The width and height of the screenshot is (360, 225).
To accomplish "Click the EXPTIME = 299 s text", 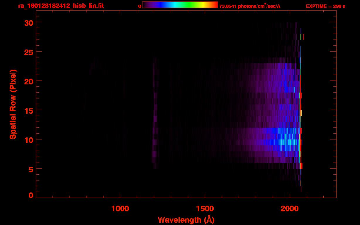I will (325, 6).
